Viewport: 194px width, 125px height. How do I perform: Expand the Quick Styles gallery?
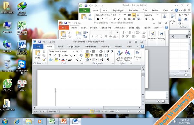click(x=120, y=56)
